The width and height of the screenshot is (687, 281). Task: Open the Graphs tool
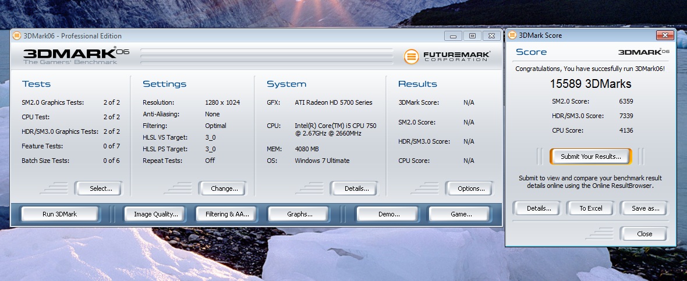(298, 214)
